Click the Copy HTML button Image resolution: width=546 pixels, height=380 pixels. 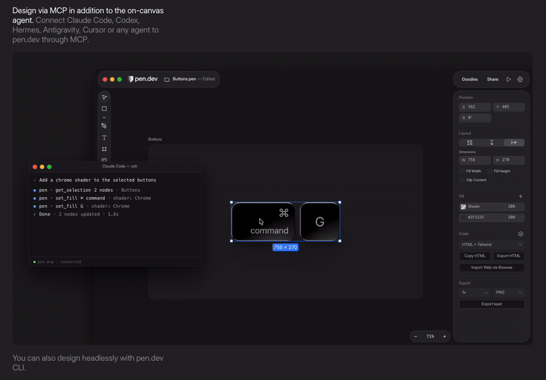[474, 256]
